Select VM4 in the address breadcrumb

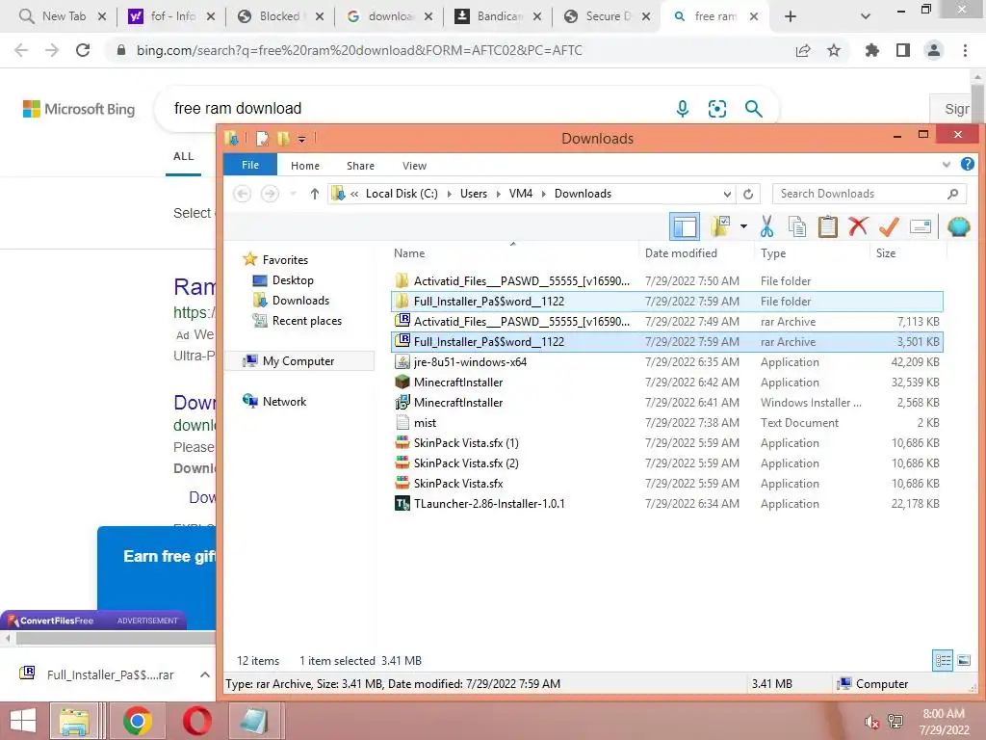(521, 194)
